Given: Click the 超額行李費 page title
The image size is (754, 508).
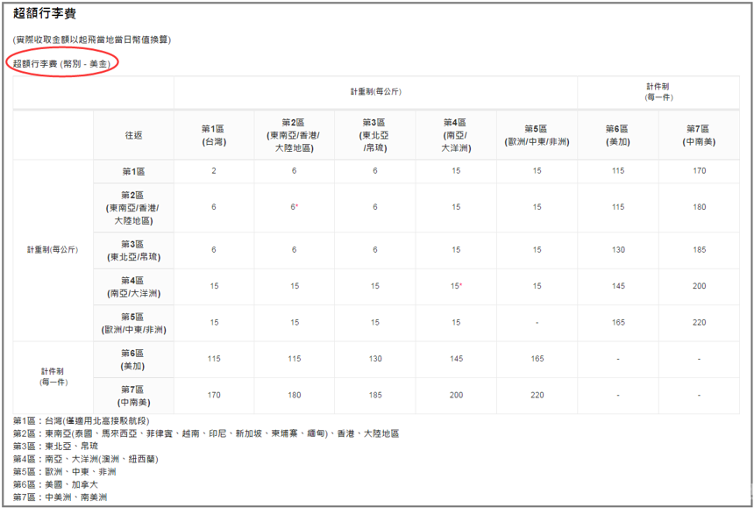Looking at the screenshot, I should [x=44, y=13].
